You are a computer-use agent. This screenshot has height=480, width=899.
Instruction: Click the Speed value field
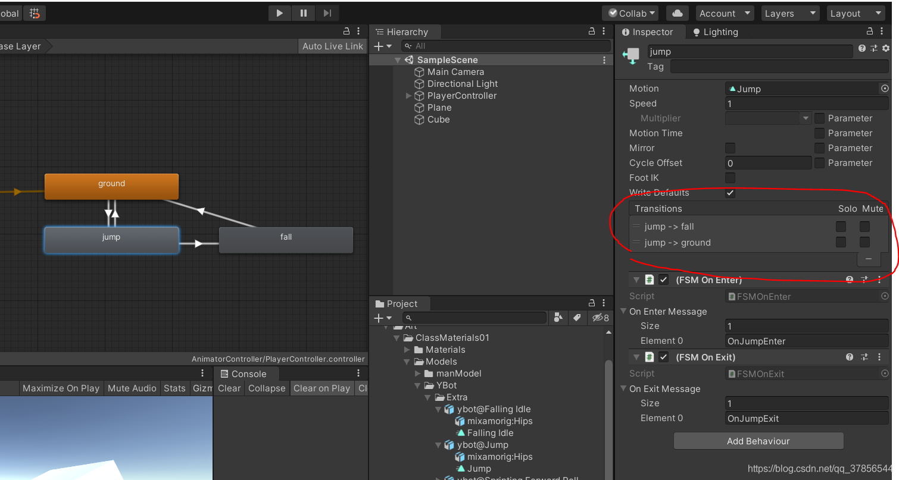click(807, 103)
